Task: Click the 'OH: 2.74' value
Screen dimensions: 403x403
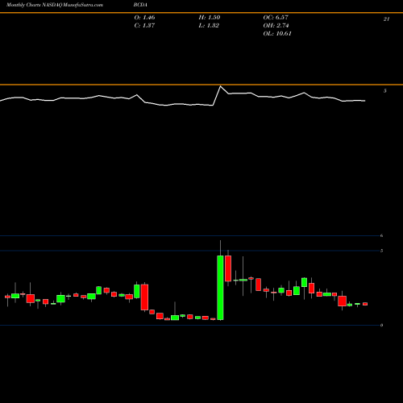Action: (x=276, y=26)
